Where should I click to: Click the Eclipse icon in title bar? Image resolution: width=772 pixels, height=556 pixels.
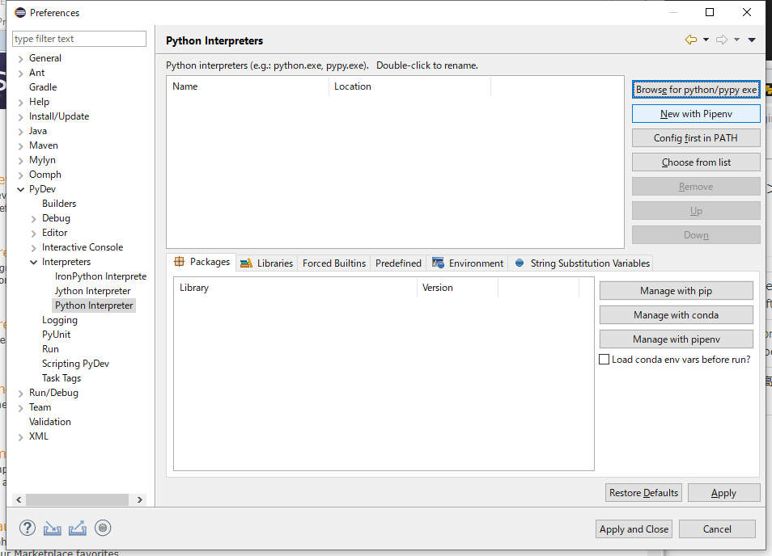20,12
